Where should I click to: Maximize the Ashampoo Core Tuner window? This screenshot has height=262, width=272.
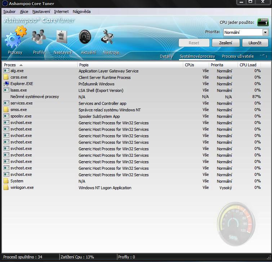pyautogui.click(x=250, y=2)
